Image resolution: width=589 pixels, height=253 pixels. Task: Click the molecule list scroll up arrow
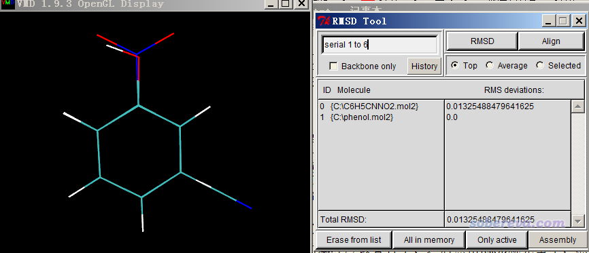577,106
